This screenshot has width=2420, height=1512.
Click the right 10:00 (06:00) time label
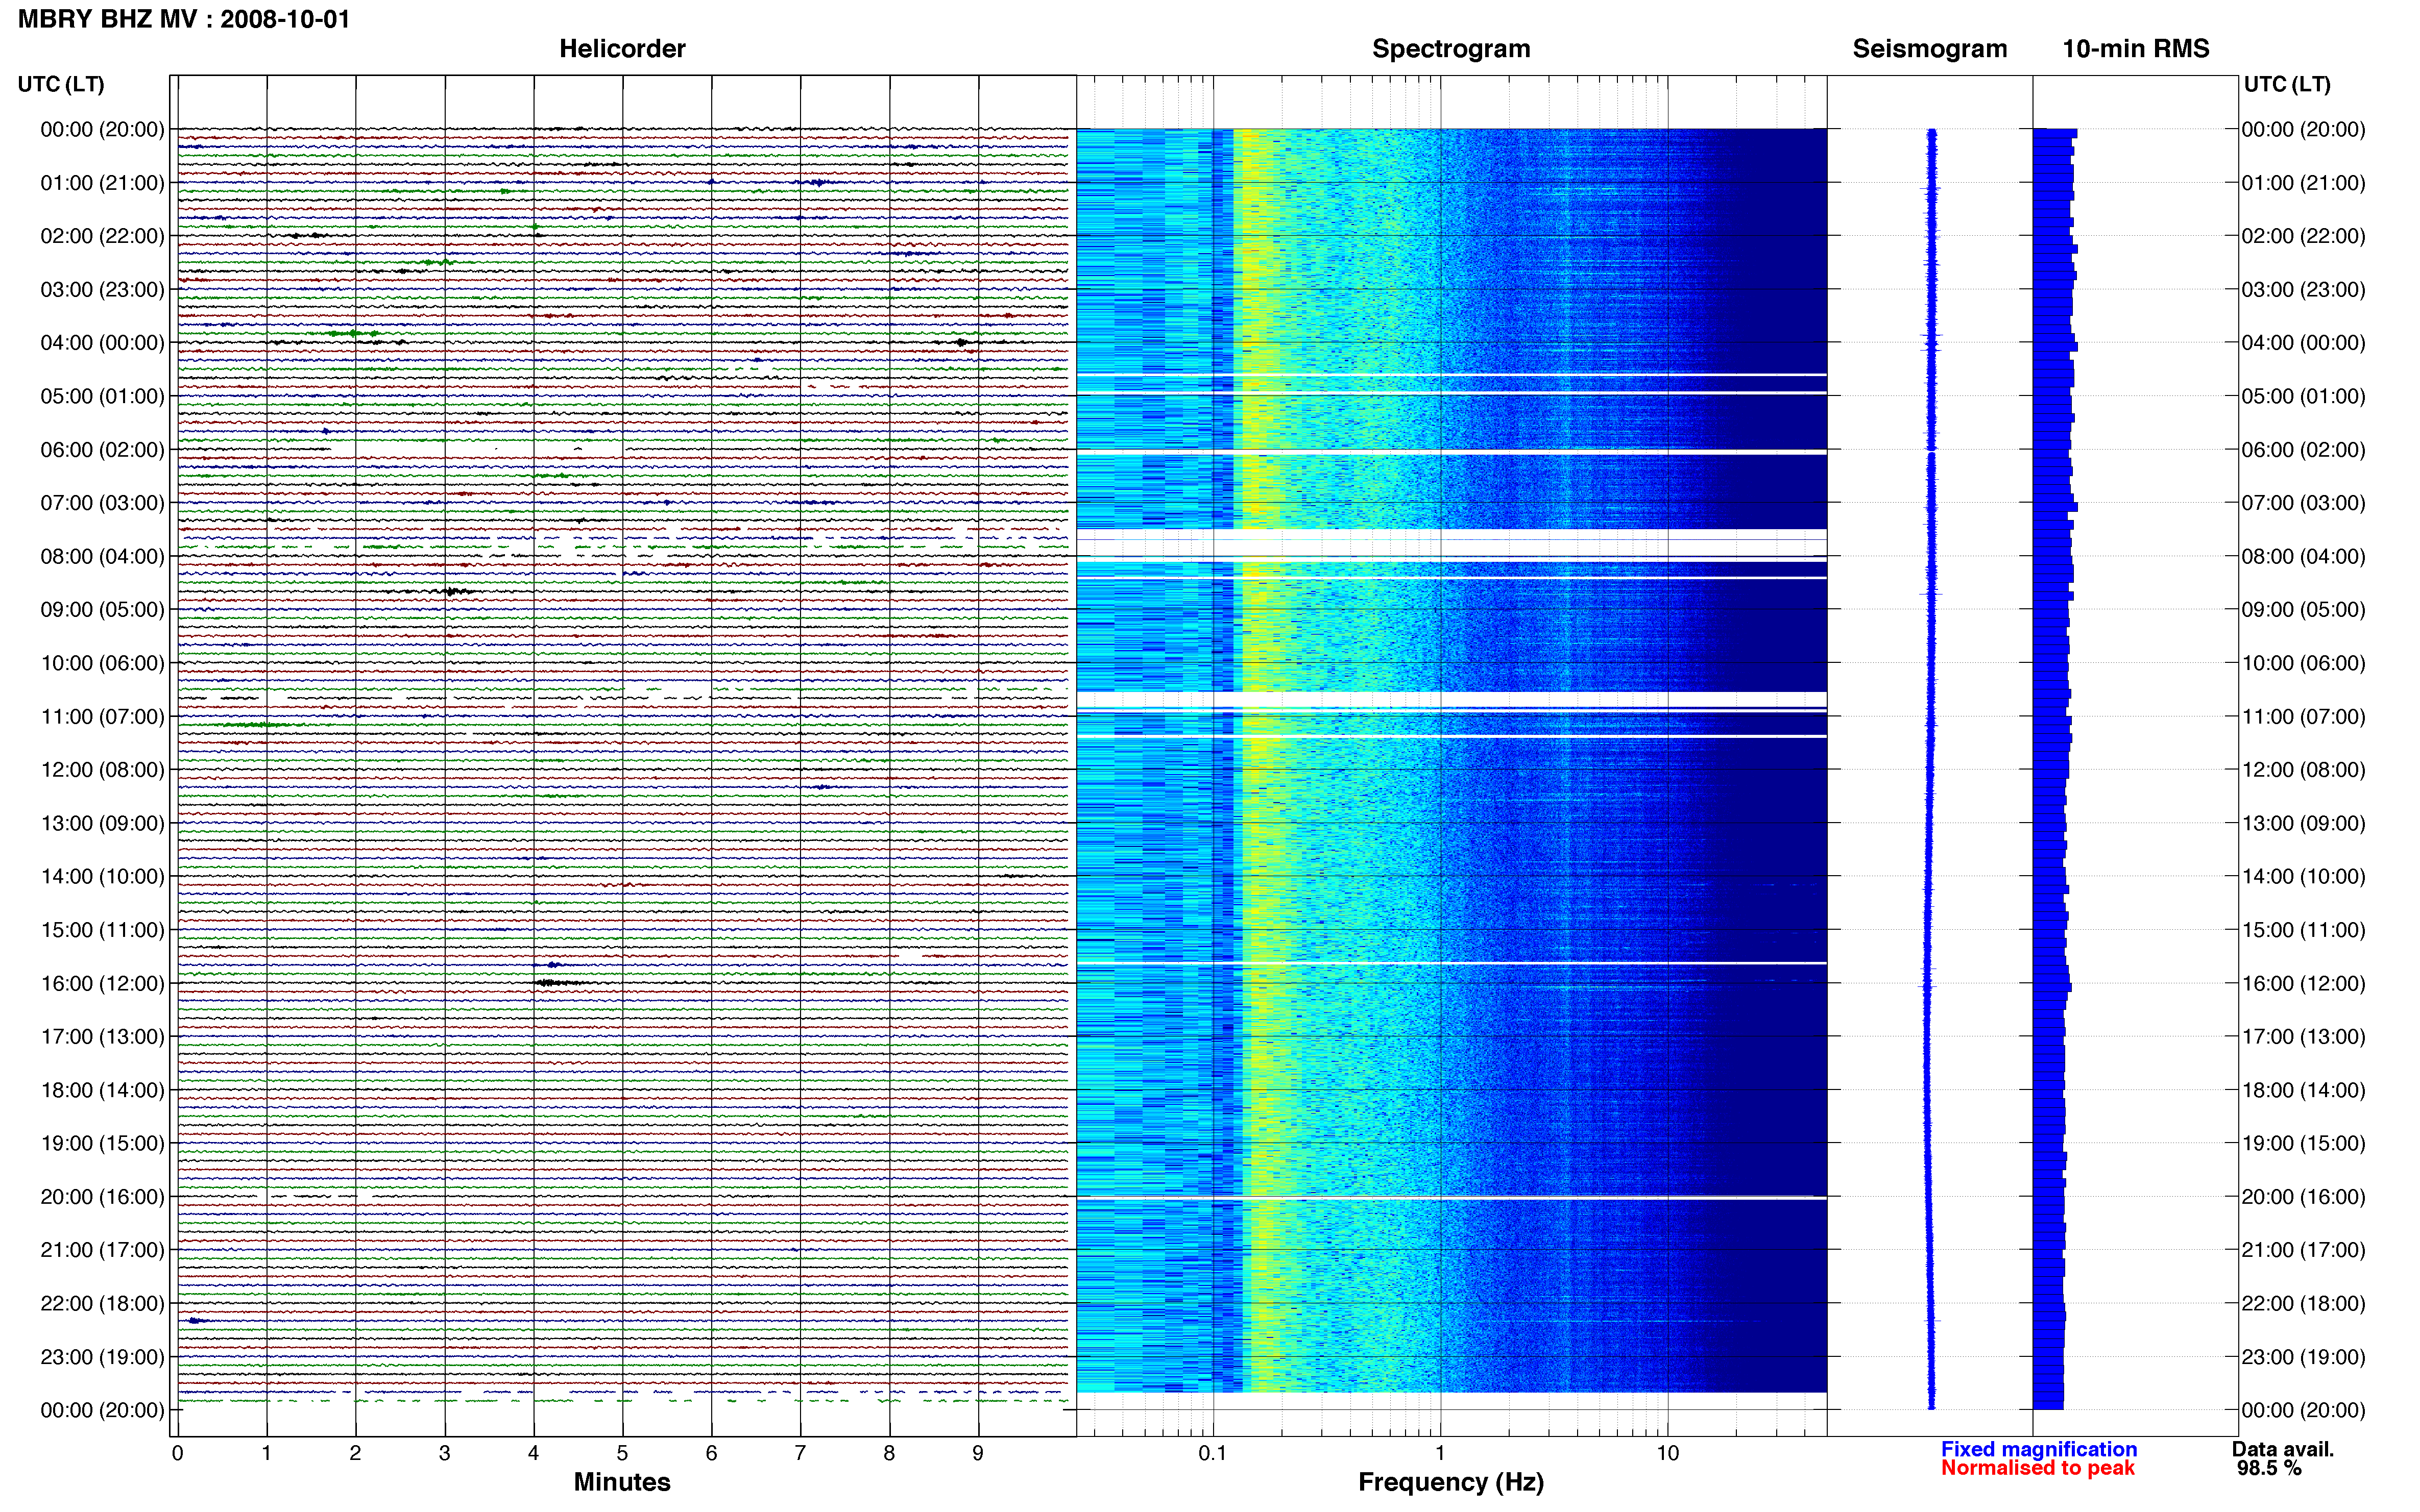tap(2303, 663)
